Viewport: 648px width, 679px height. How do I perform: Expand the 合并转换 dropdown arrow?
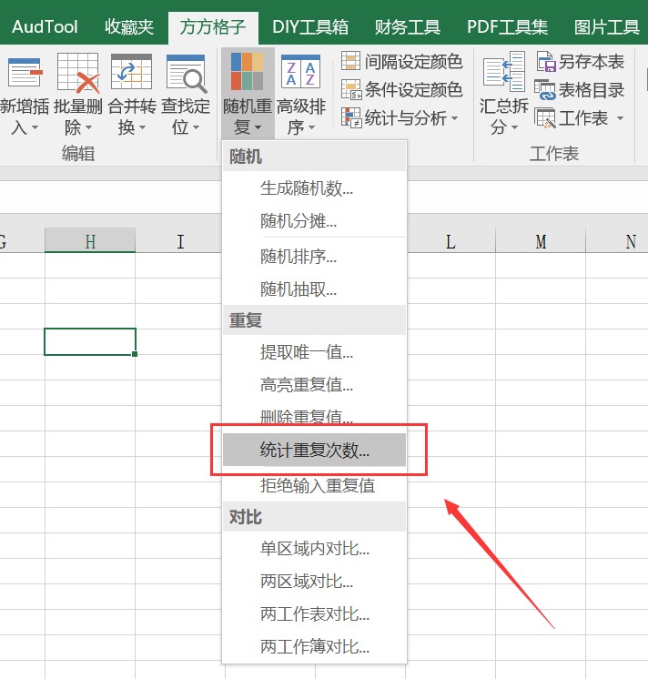pos(142,127)
